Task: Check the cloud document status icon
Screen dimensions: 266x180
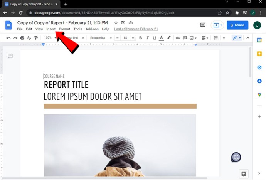Action: (x=131, y=23)
